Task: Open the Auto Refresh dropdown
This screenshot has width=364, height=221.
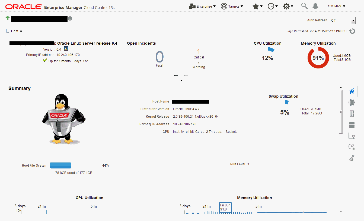Action: 353,21
